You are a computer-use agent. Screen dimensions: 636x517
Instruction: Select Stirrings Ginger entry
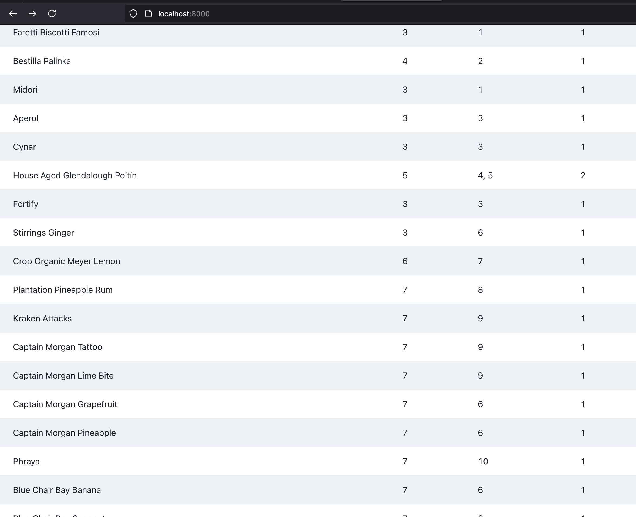click(43, 233)
